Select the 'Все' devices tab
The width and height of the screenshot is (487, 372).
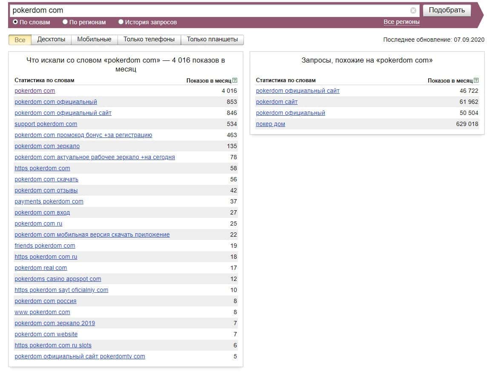tap(20, 40)
